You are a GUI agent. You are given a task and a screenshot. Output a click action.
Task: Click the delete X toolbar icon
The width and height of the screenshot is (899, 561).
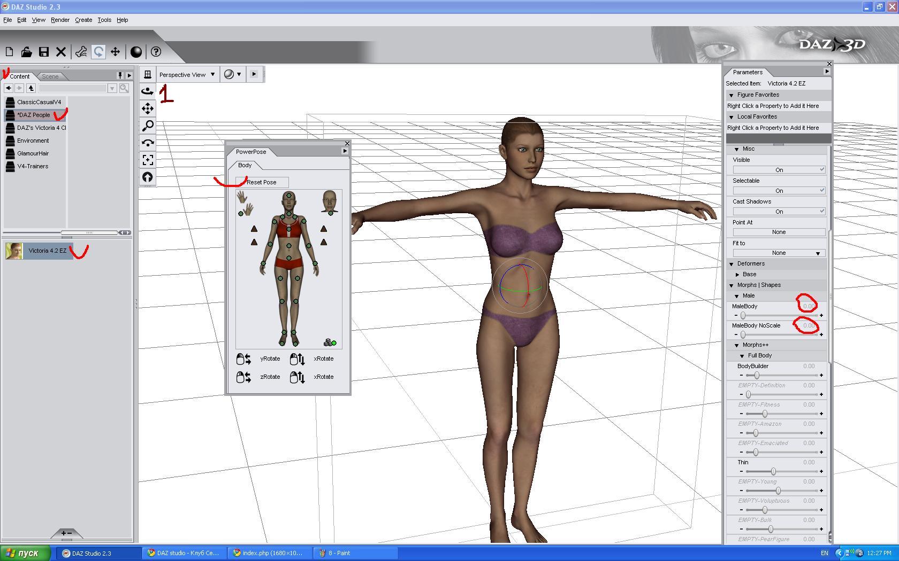(61, 52)
